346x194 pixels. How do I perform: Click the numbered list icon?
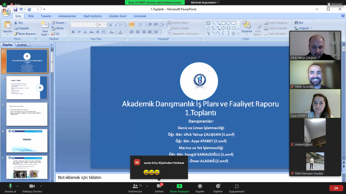(140, 25)
